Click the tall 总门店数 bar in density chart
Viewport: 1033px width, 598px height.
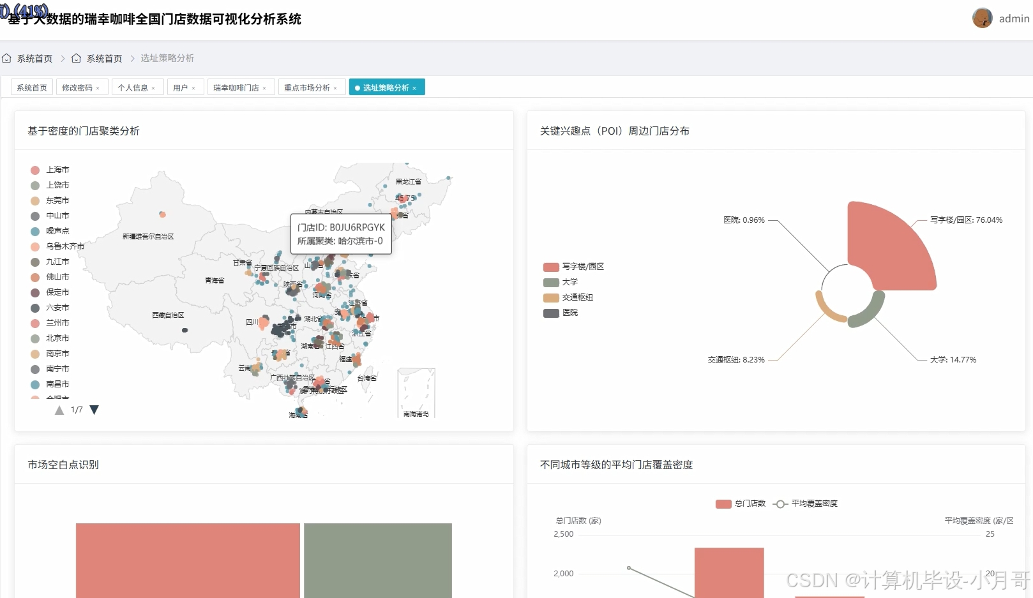point(729,572)
